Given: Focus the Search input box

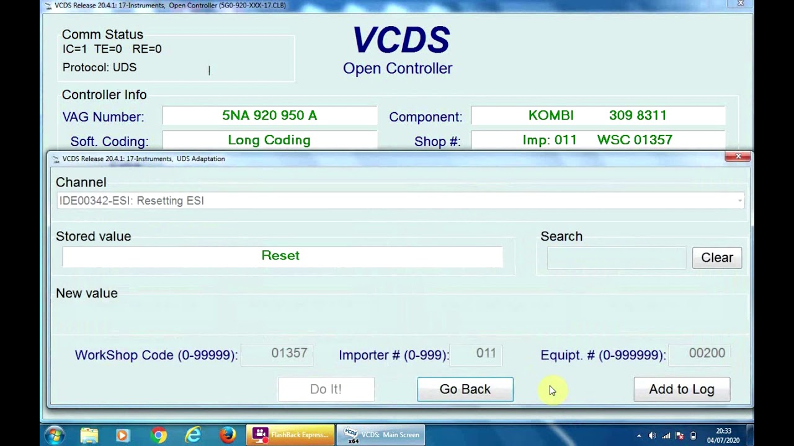Looking at the screenshot, I should coord(616,258).
